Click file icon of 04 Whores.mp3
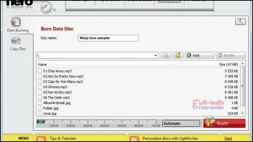Viewport: 253px width, 142px height. [x=40, y=87]
